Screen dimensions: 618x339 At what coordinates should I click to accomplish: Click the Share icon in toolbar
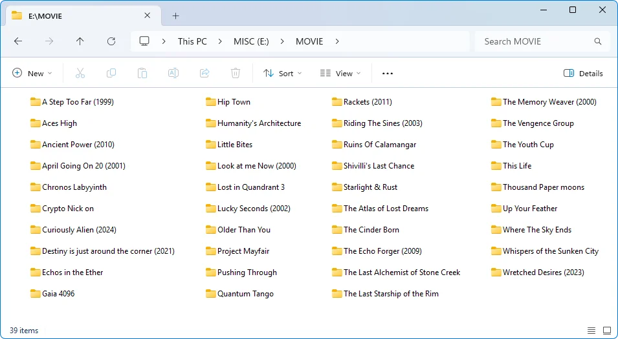[204, 73]
